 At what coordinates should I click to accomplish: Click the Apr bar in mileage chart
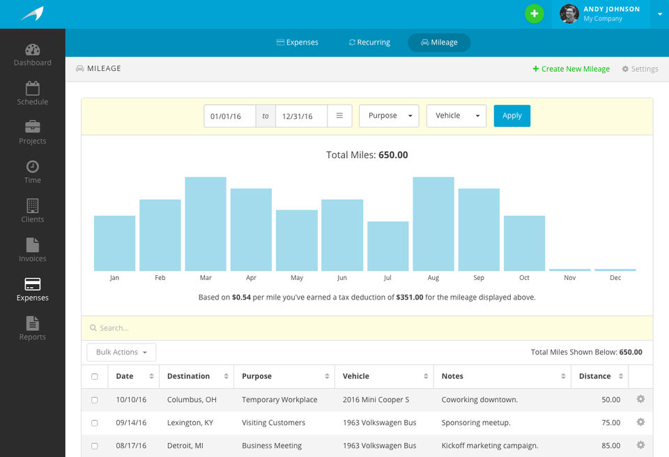(x=251, y=230)
